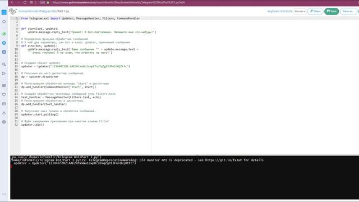
Task: Click the padlock site security icon
Action: pos(48,2)
